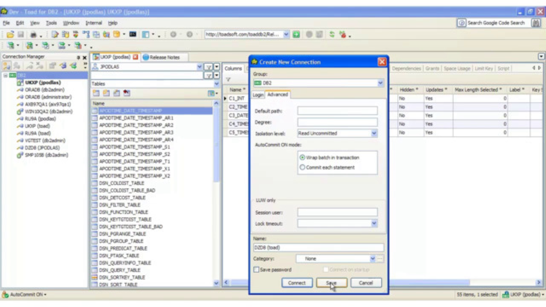
Task: Open the Internal menu
Action: tap(94, 23)
